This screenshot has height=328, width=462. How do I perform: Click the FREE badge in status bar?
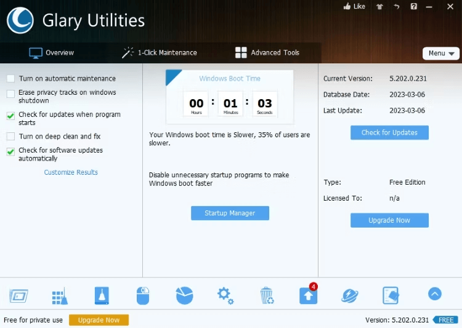[x=445, y=320]
